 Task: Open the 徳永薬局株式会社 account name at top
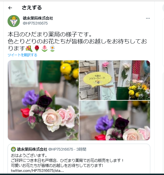click(x=38, y=18)
